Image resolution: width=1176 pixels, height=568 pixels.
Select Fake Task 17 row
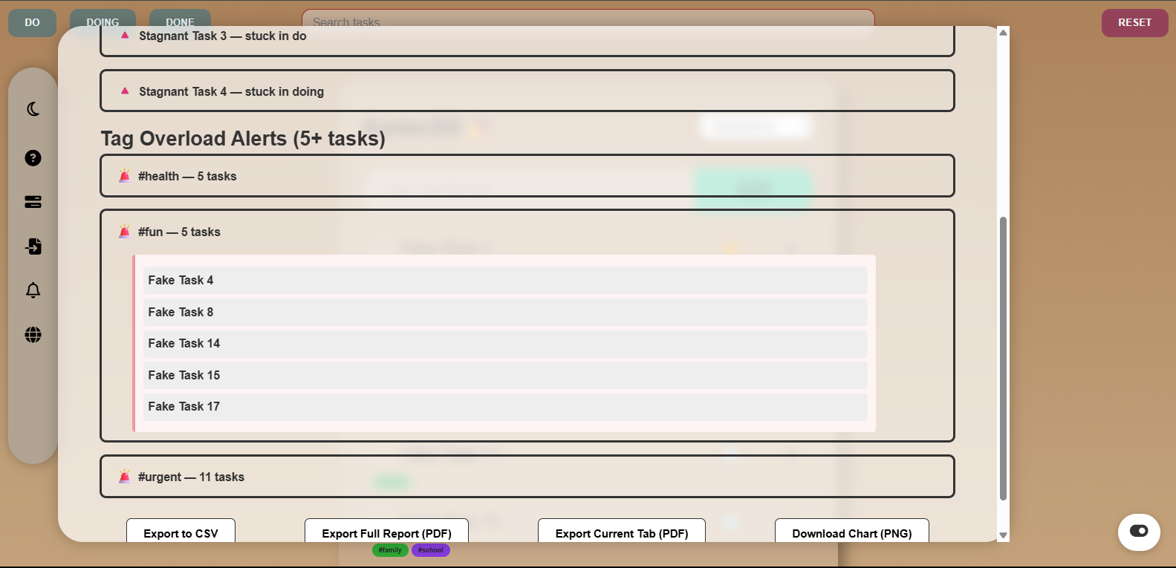click(505, 406)
